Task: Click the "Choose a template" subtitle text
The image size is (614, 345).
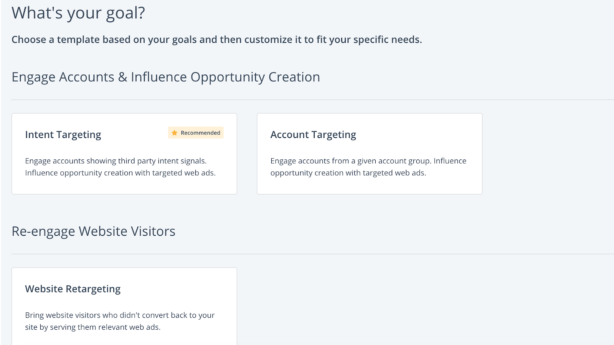Action: (216, 39)
